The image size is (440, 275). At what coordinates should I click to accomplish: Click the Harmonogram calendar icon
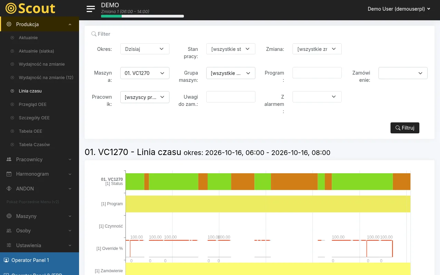9,174
